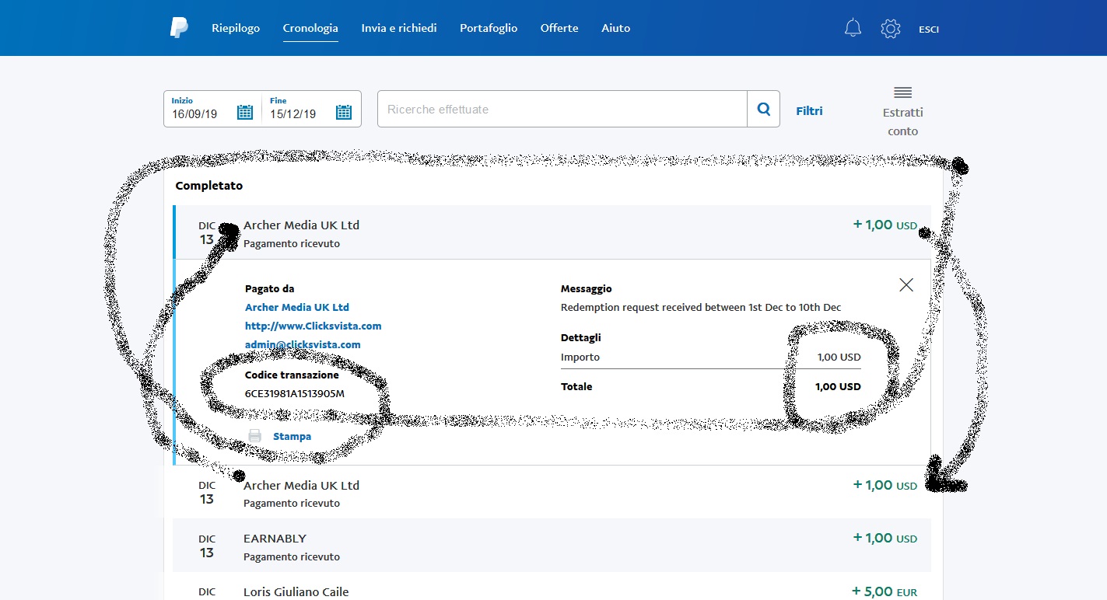Click transaction code 6CE31981A1513905M
Viewport: 1107px width, 600px height.
[x=295, y=393]
